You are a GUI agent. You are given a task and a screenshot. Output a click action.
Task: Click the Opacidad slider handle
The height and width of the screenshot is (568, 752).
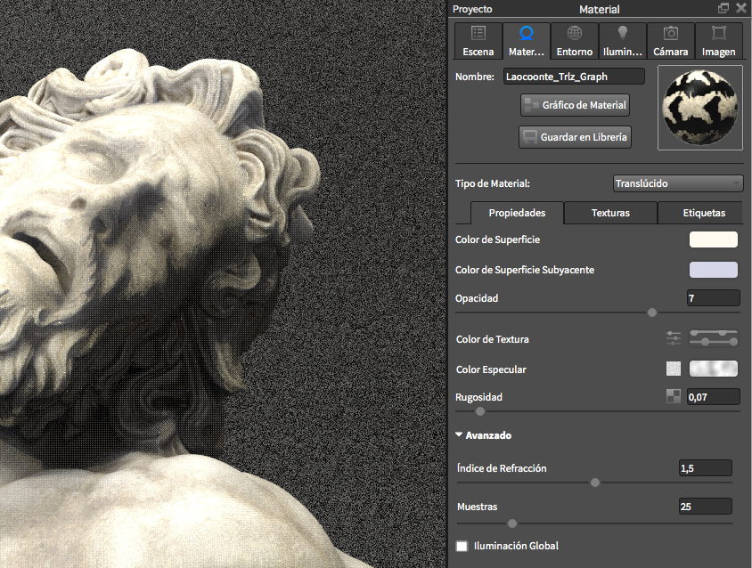[x=652, y=312]
